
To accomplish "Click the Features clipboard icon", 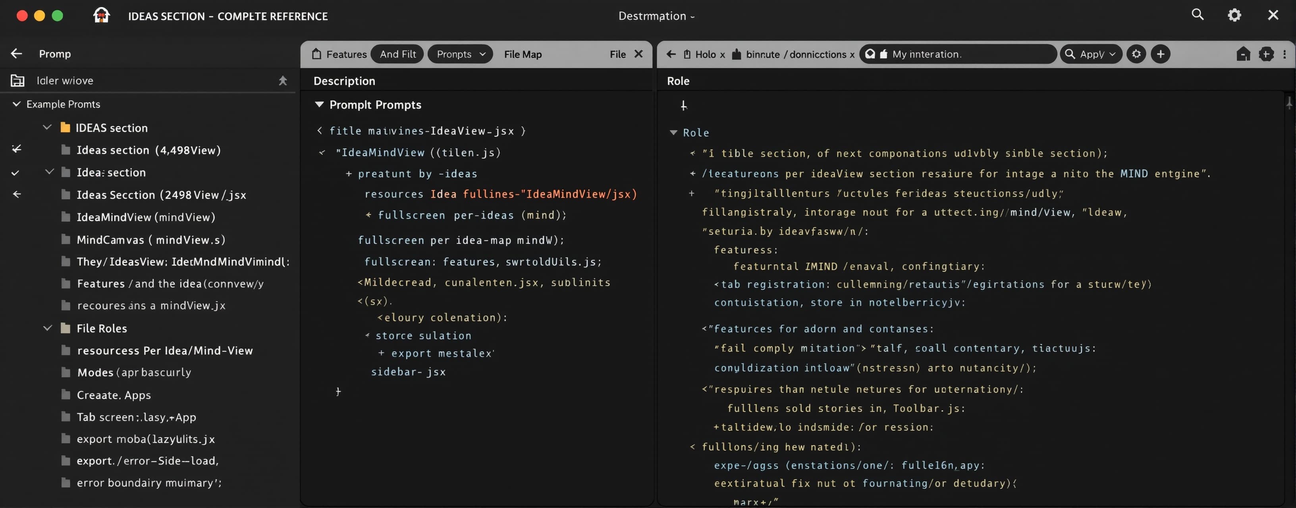I will 316,54.
